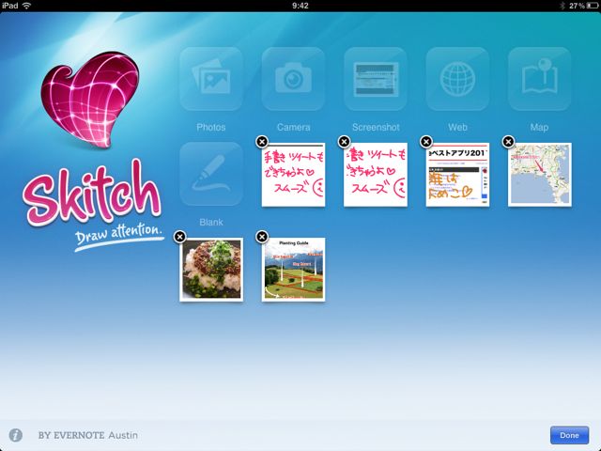Open the web page with orange handwriting

tap(457, 175)
